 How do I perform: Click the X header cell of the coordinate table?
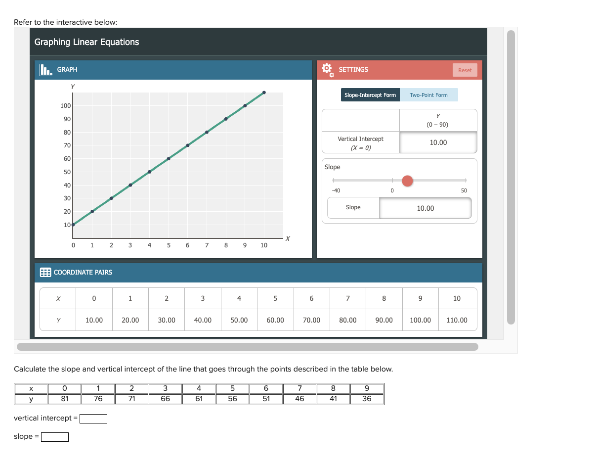[x=57, y=298]
